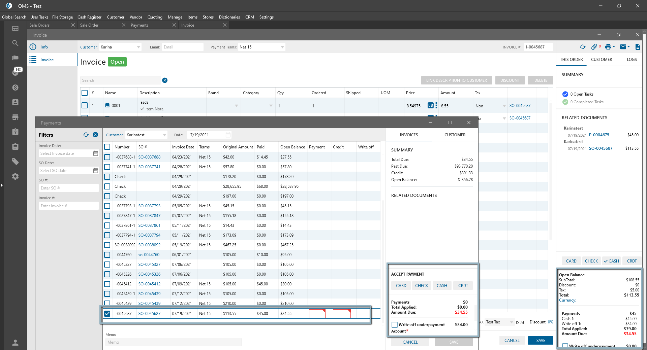Reset filters using the Filters refresh icon
Screen dimensions: 647x350
click(x=86, y=135)
